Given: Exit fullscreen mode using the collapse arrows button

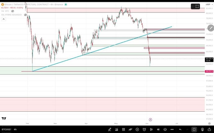Looking at the screenshot, I should (194, 130).
